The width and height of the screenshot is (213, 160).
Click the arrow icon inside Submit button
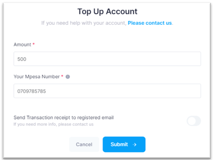tap(135, 144)
